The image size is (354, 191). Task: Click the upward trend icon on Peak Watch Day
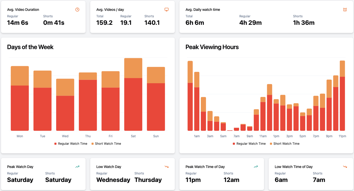(x=77, y=167)
